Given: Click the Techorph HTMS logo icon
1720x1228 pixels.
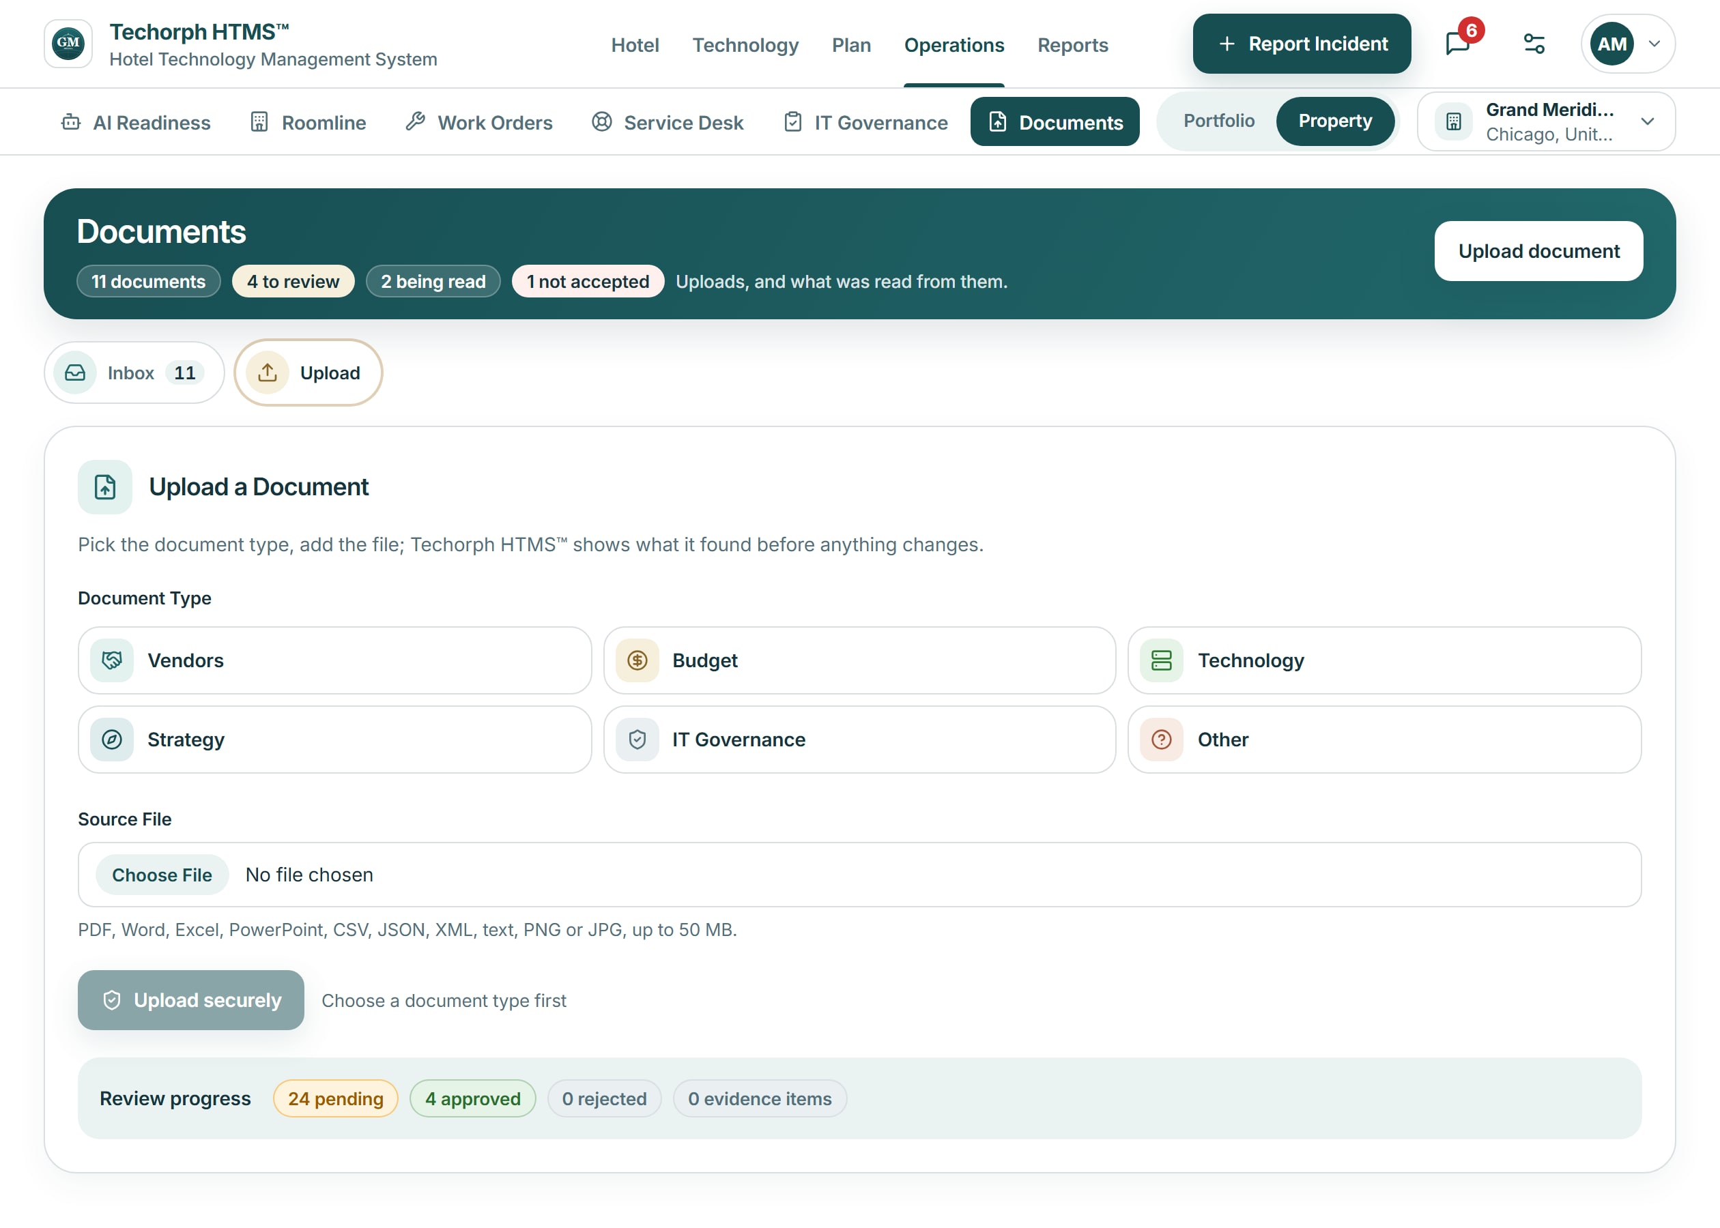Looking at the screenshot, I should 68,44.
